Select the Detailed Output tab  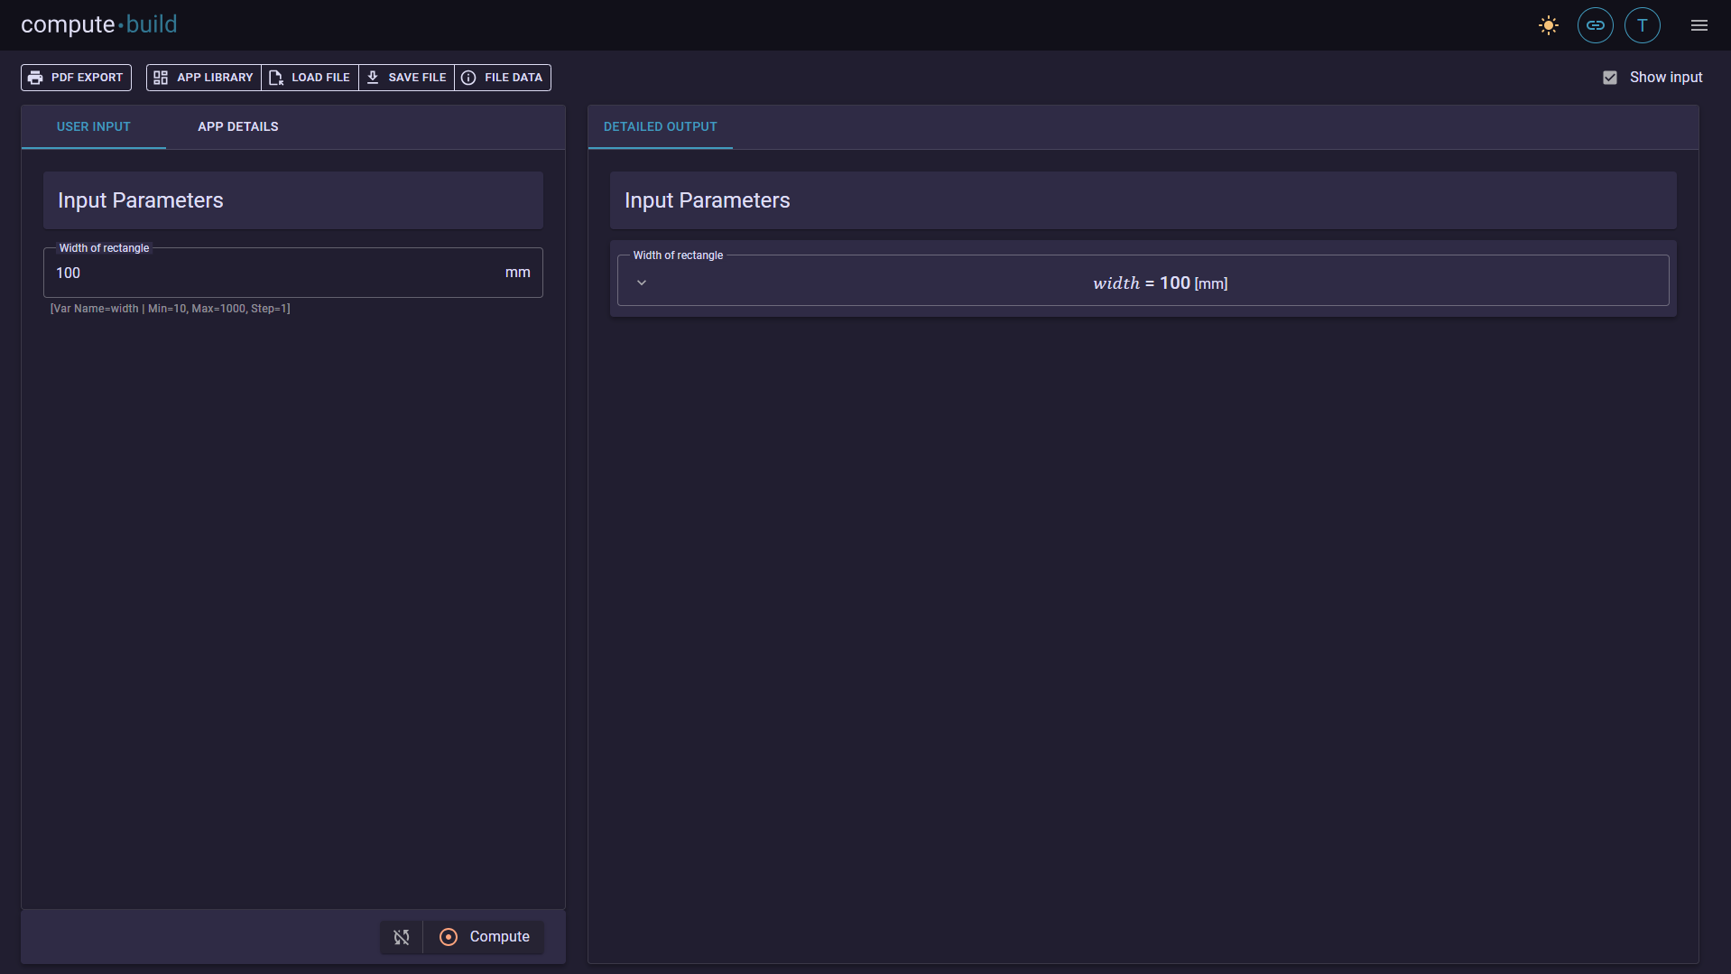(x=660, y=126)
